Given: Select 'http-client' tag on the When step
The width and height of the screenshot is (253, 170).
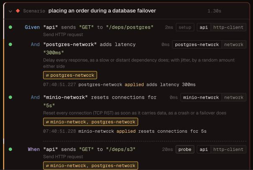Looking at the screenshot, I should 228,150.
